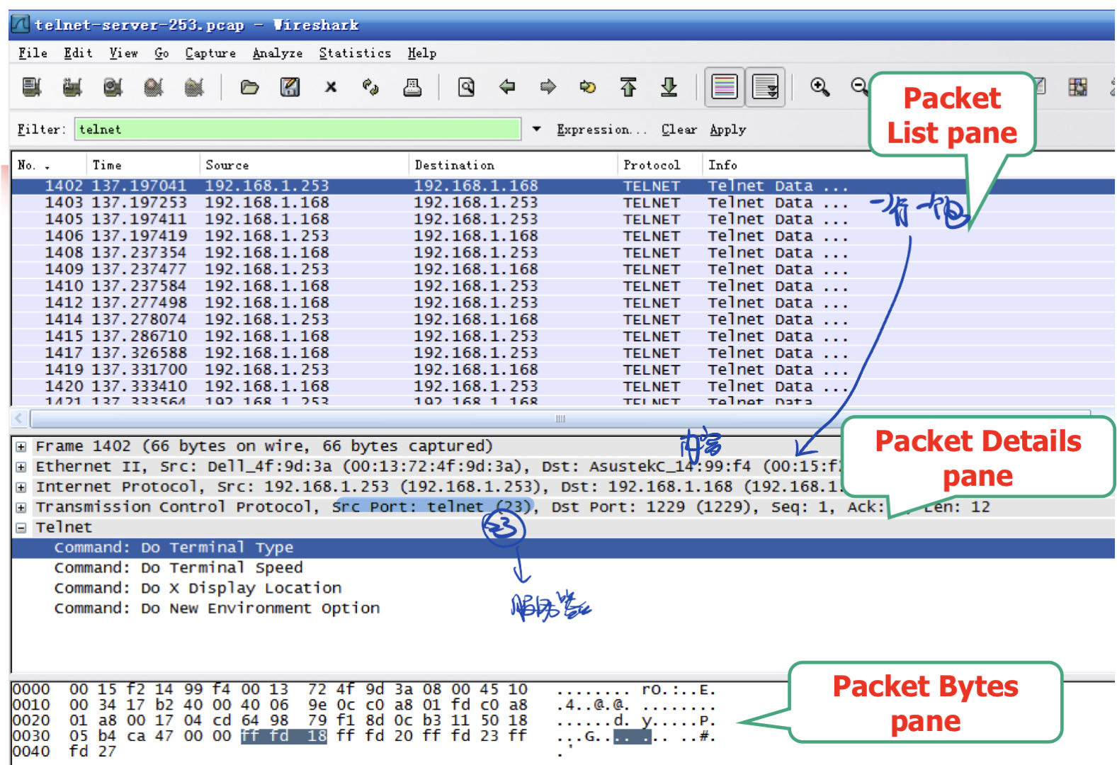Open the View menu
This screenshot has height=765, width=1117.
123,53
